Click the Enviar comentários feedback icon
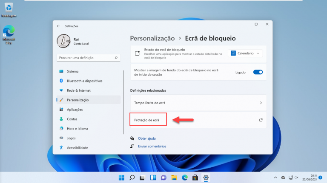The width and height of the screenshot is (327, 183). (x=132, y=146)
